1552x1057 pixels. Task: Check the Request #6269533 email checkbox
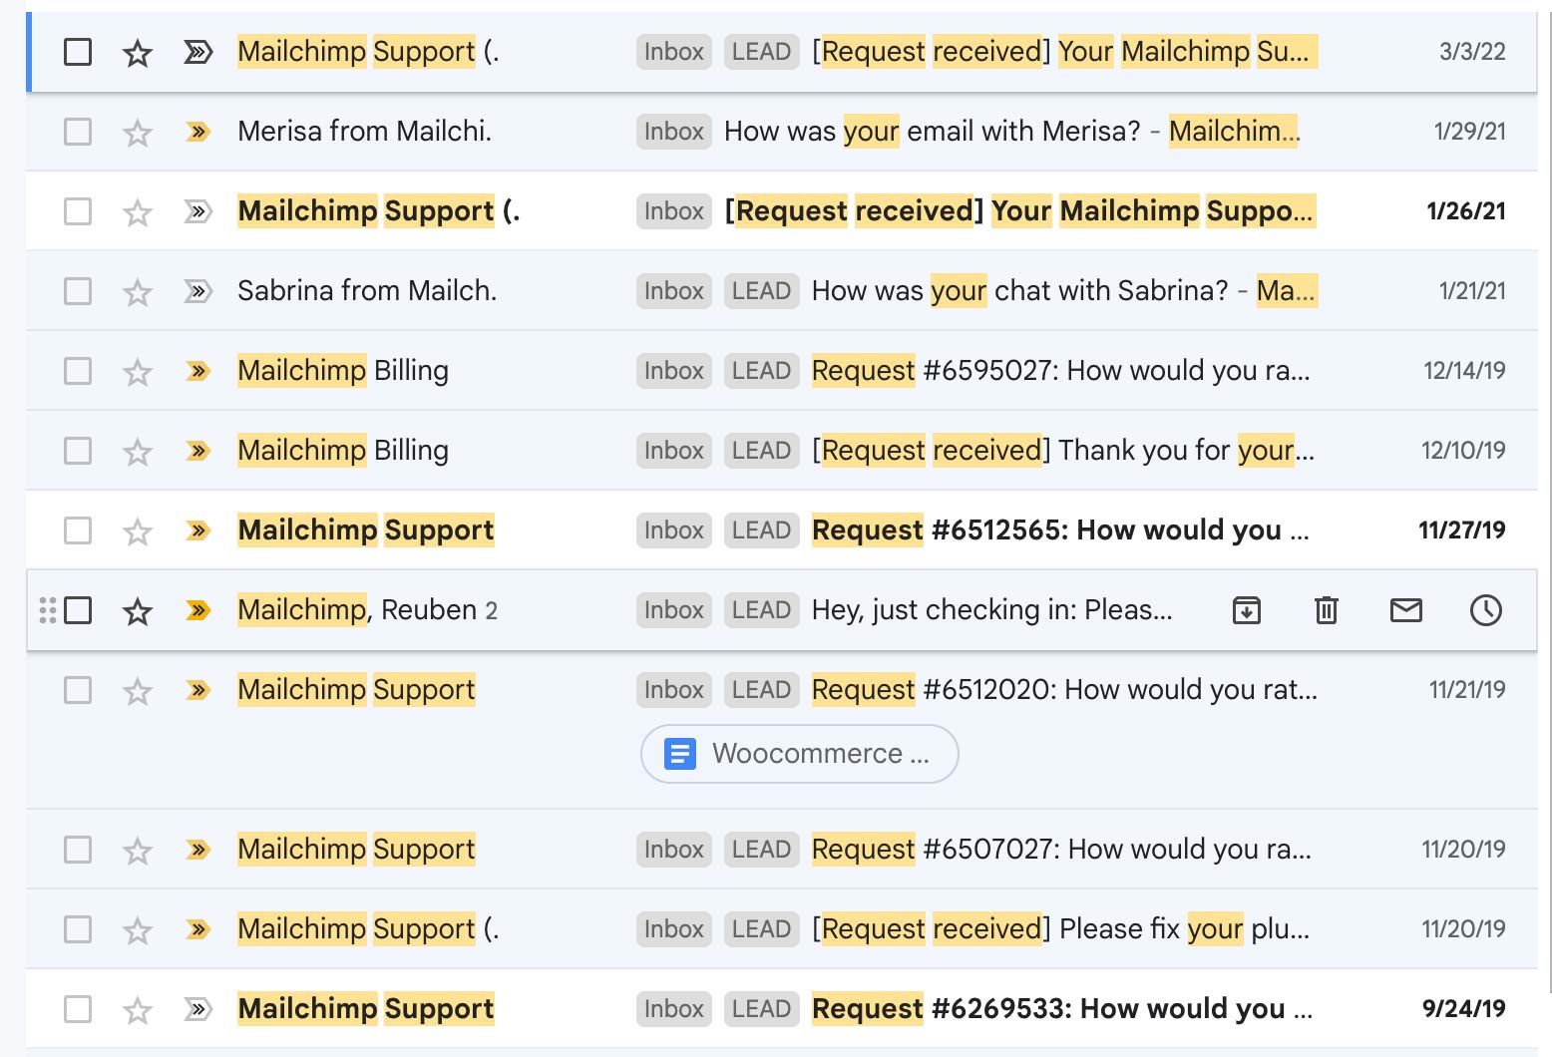(x=78, y=1008)
